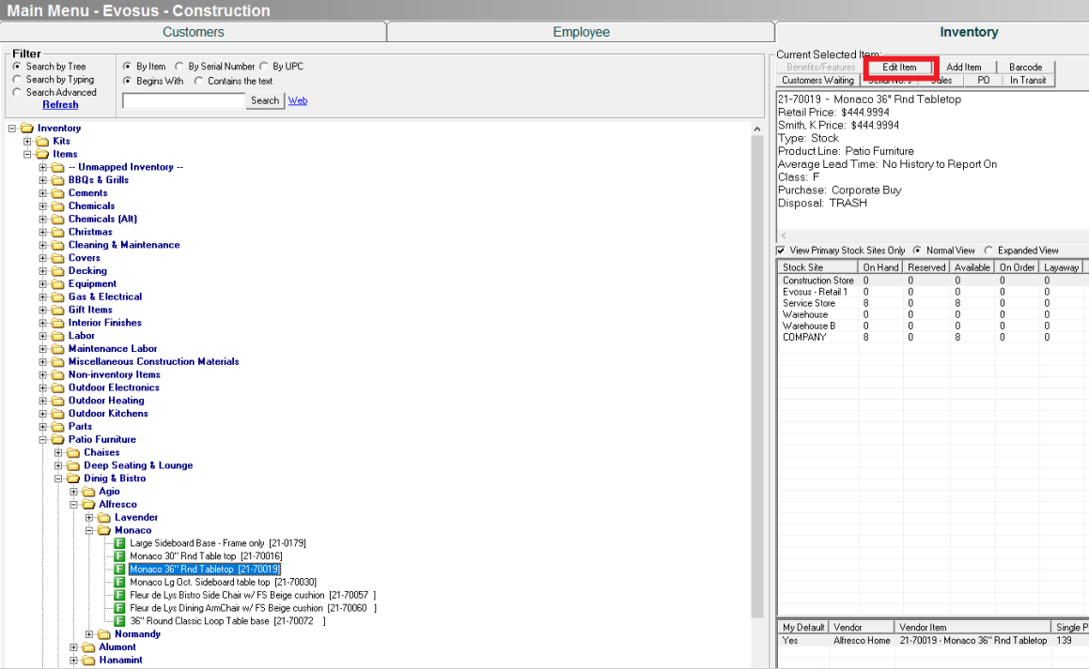1089x669 pixels.
Task: Expand the Decking category node
Action: point(43,271)
